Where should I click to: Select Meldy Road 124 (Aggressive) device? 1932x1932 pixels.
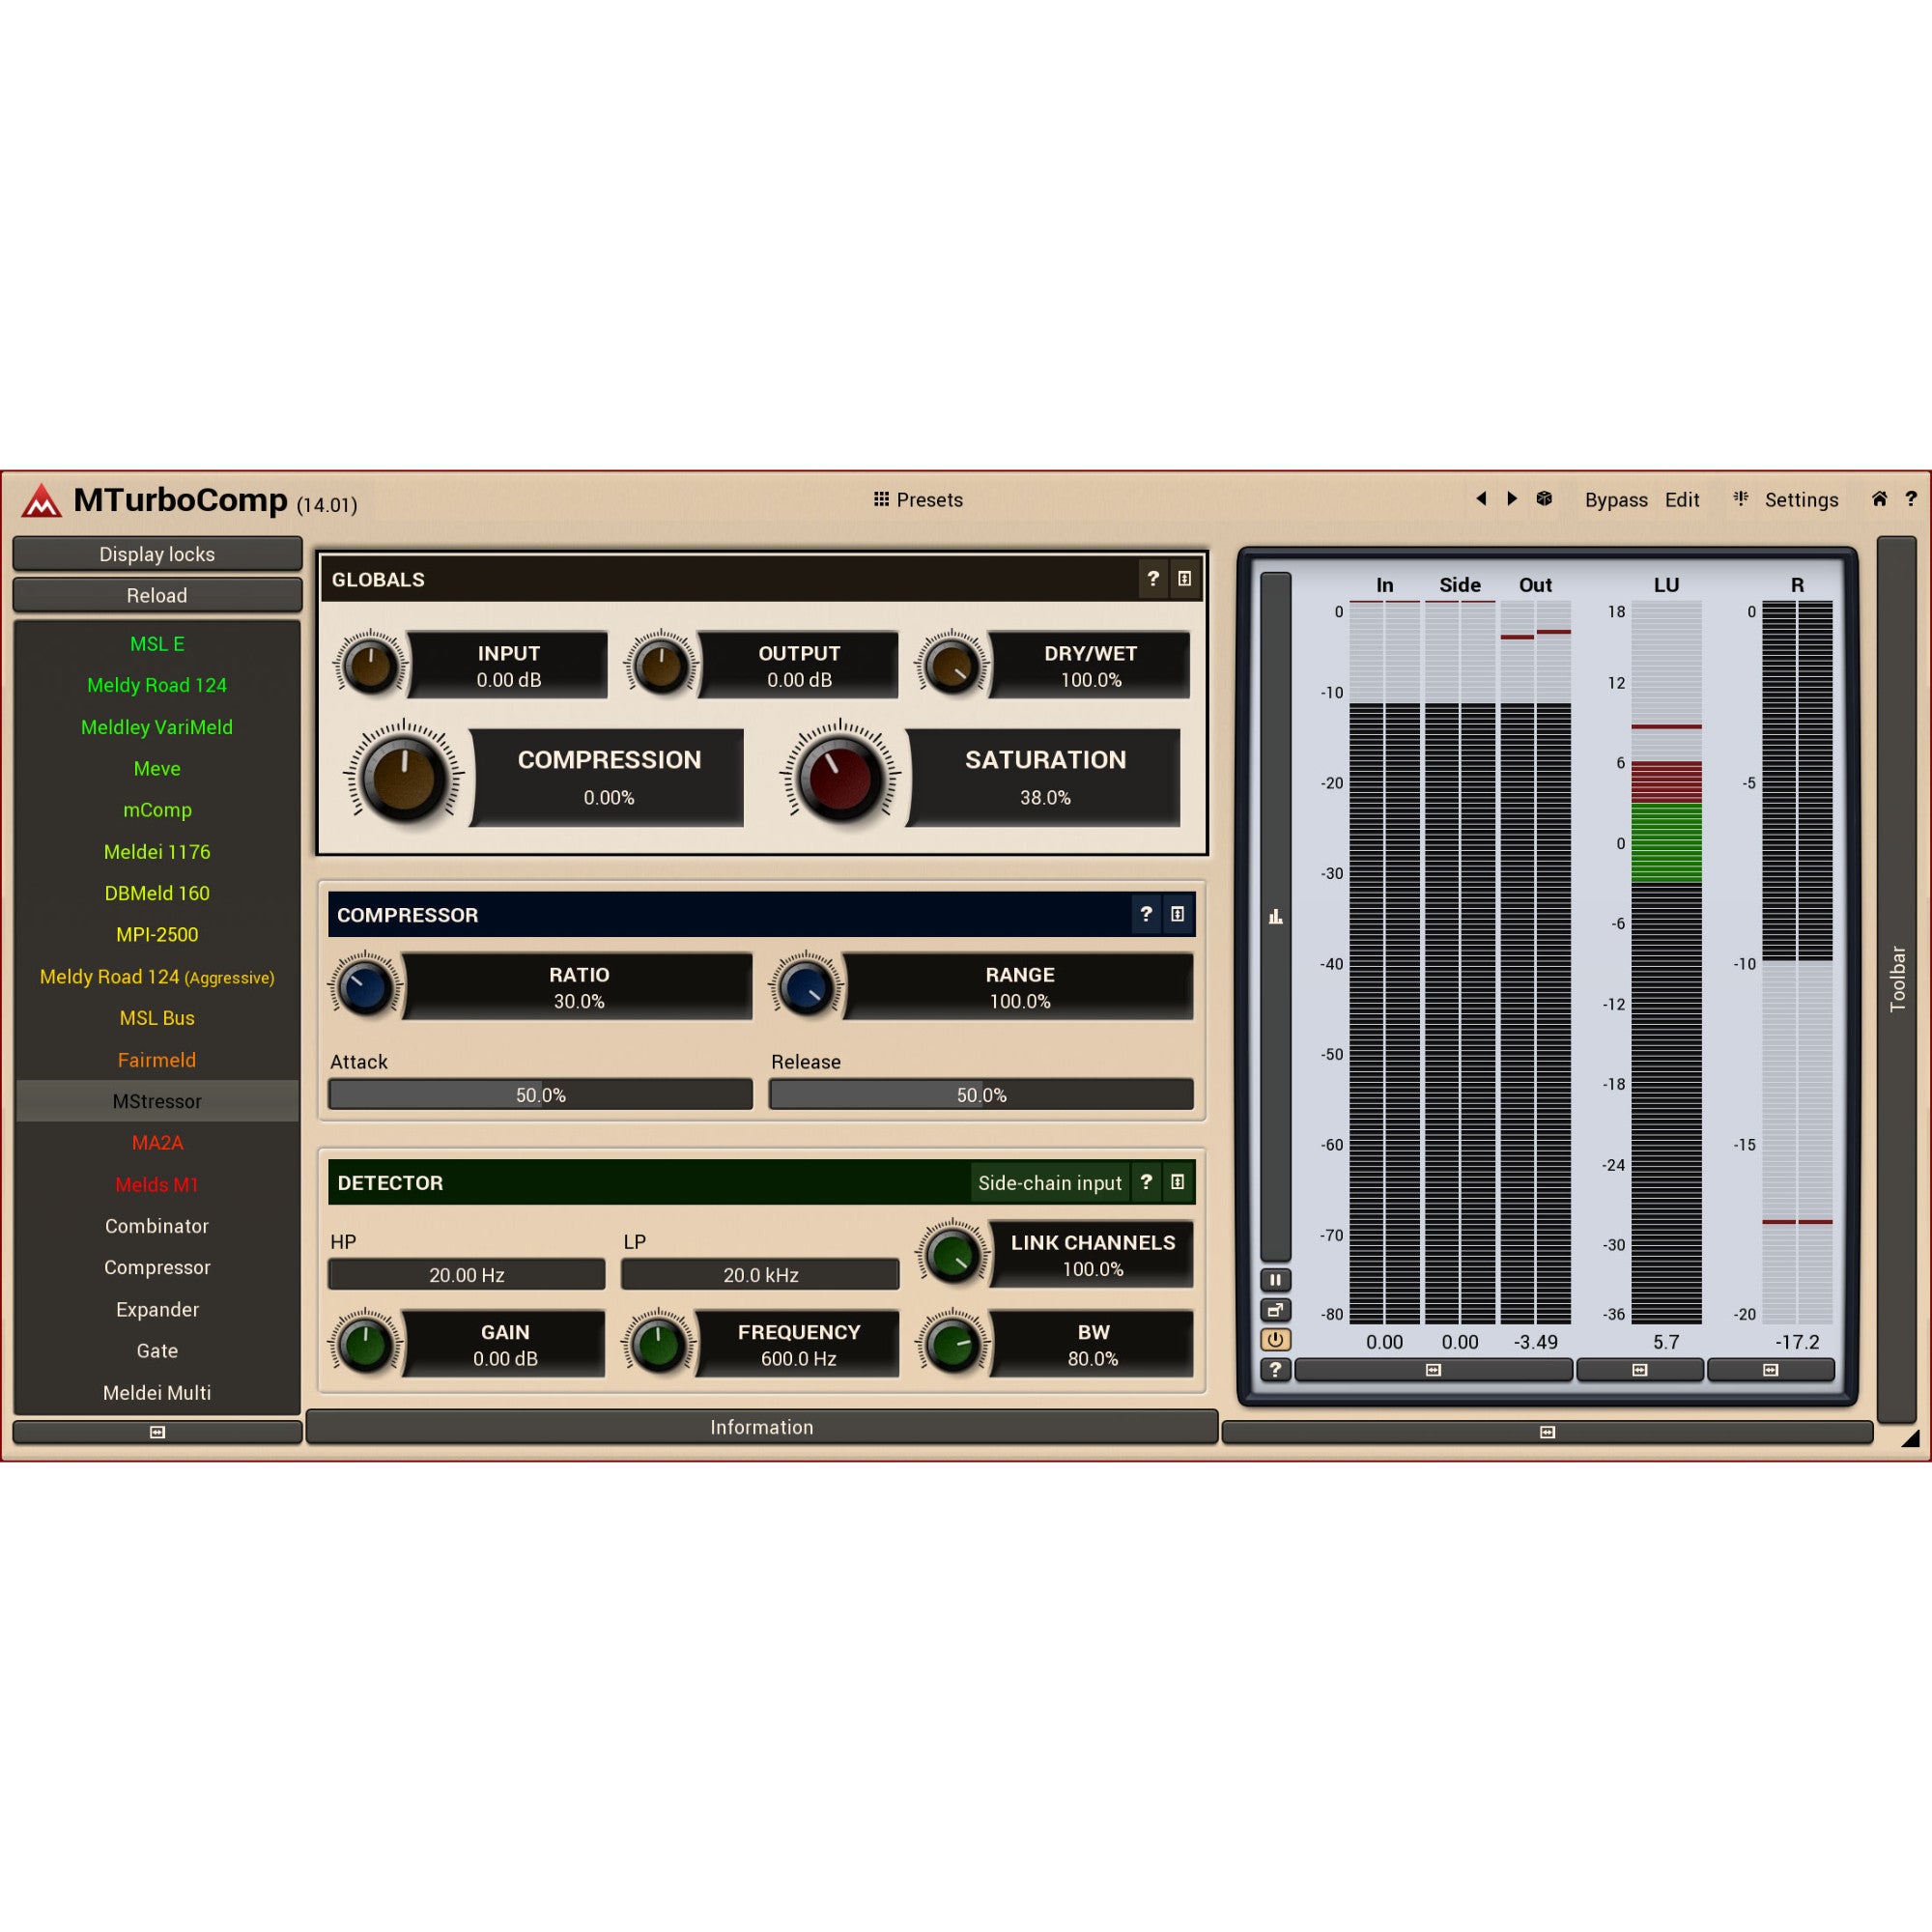tap(157, 977)
